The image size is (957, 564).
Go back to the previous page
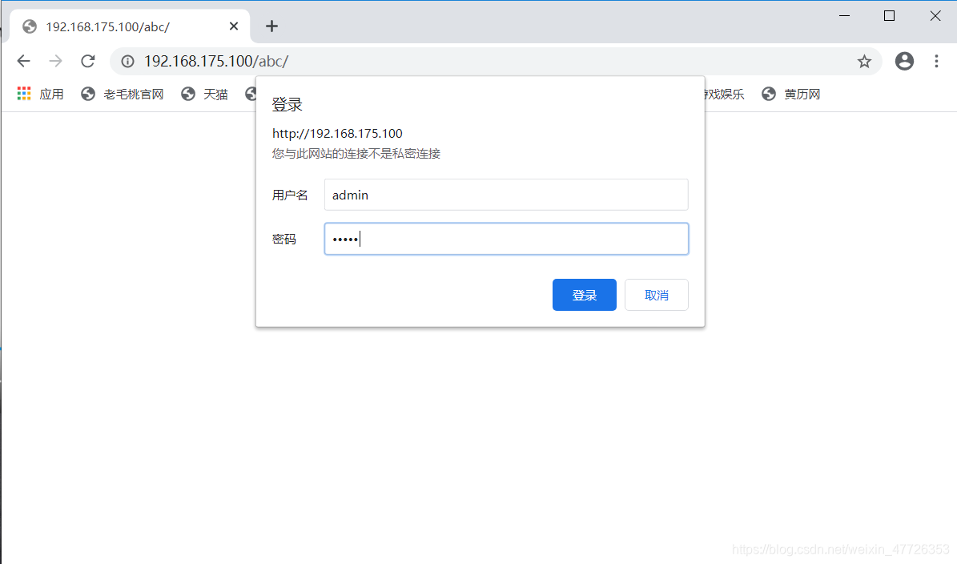(x=24, y=61)
